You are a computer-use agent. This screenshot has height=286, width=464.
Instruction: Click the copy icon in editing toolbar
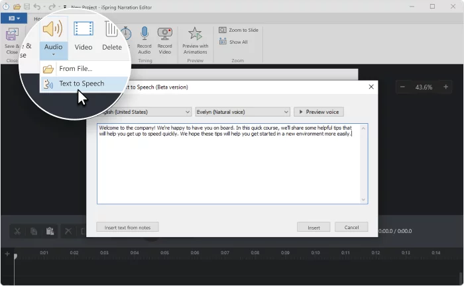[x=34, y=231]
